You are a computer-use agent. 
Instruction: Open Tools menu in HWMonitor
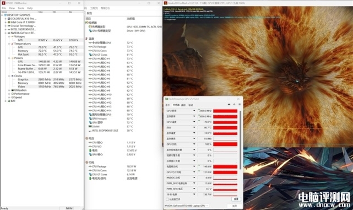tap(21, 8)
